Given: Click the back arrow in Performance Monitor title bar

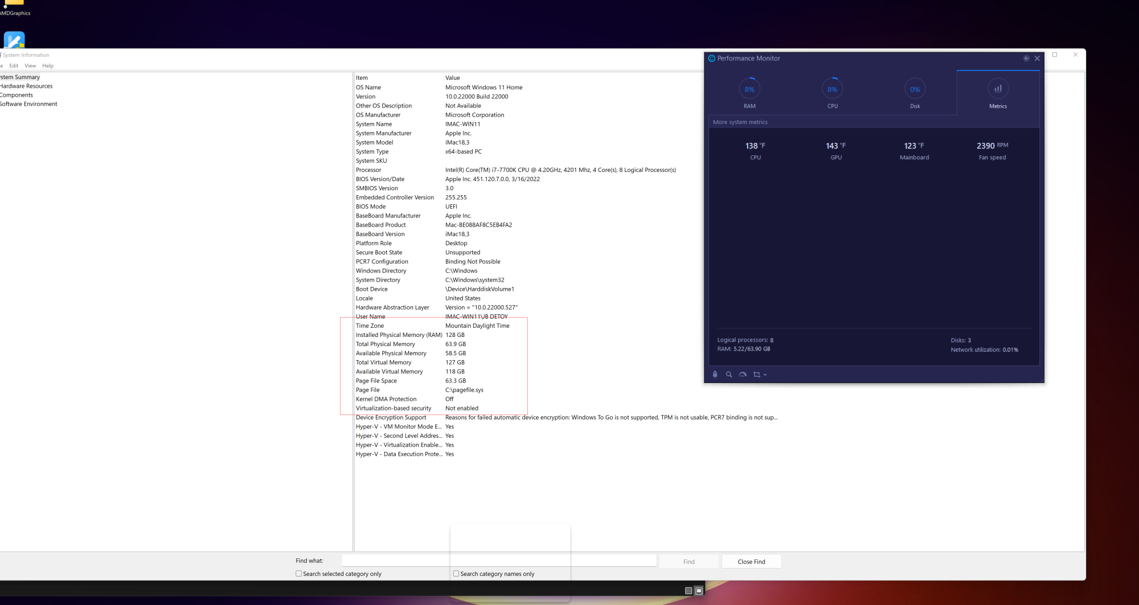Looking at the screenshot, I should click(x=1026, y=59).
